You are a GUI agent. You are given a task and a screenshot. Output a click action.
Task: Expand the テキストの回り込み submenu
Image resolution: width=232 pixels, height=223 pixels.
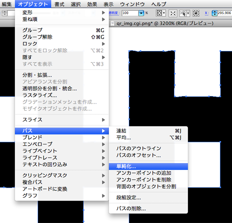[62, 164]
